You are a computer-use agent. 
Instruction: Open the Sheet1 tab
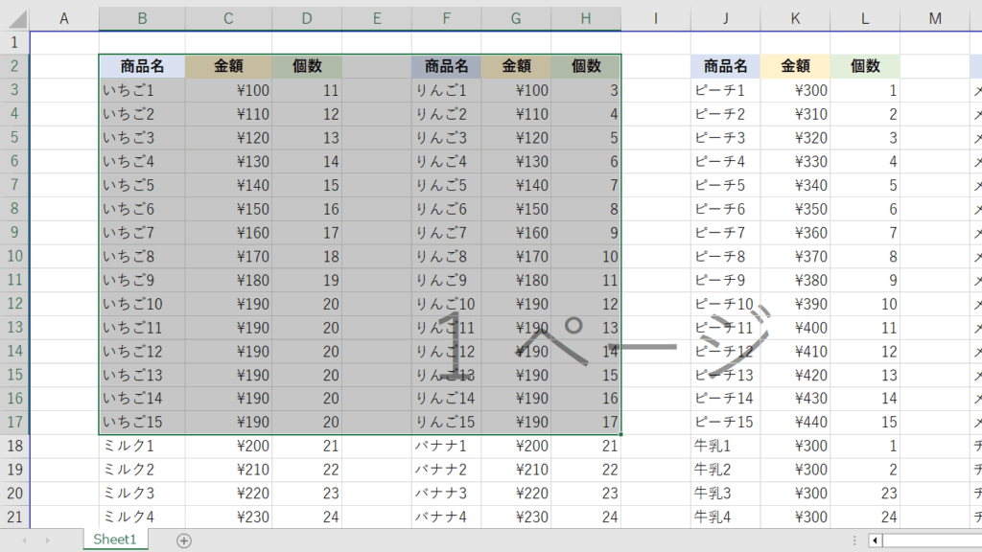pos(115,540)
